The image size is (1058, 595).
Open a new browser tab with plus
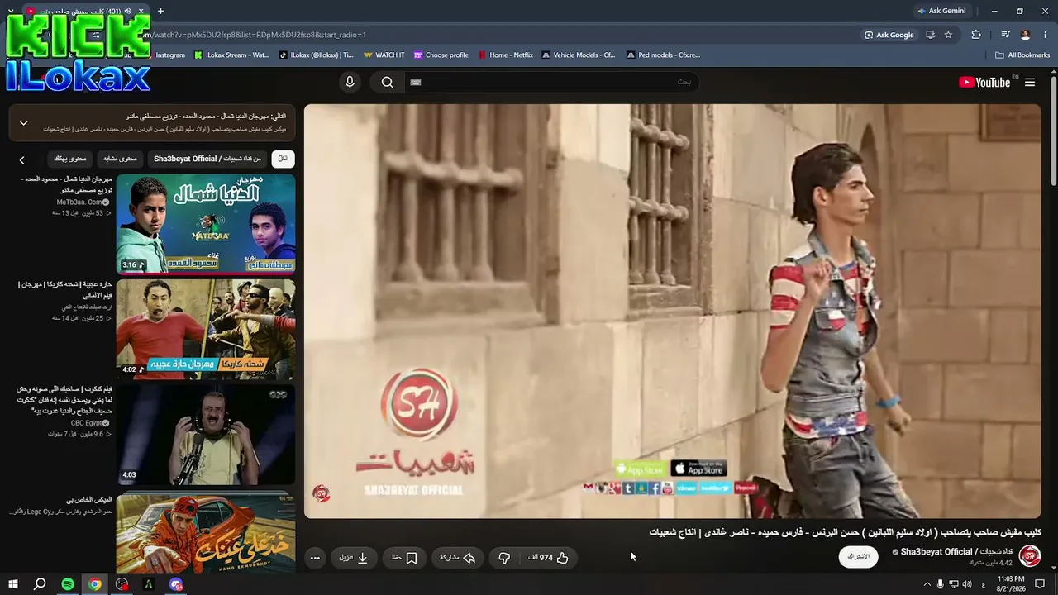[x=160, y=11]
